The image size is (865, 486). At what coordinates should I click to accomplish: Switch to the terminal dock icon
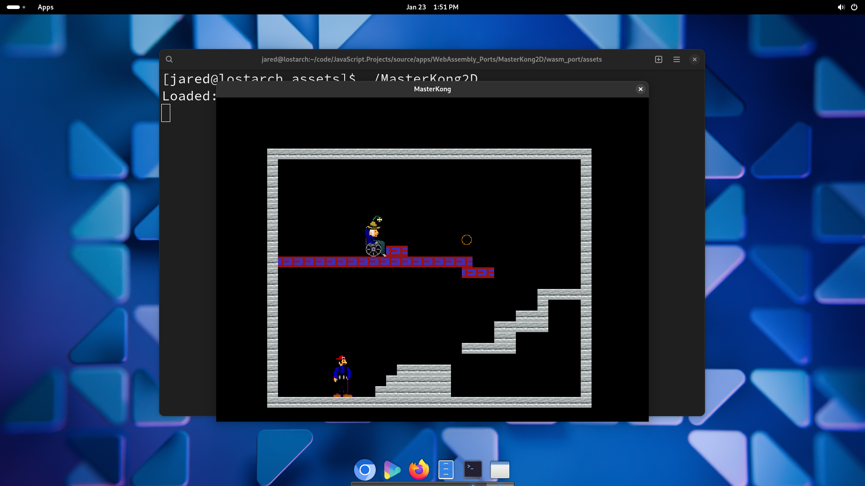pyautogui.click(x=473, y=470)
